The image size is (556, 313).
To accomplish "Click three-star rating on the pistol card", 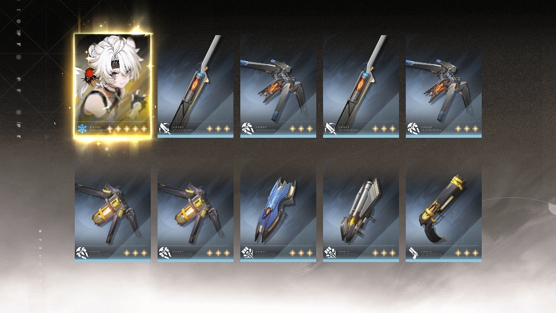I will tap(466, 253).
